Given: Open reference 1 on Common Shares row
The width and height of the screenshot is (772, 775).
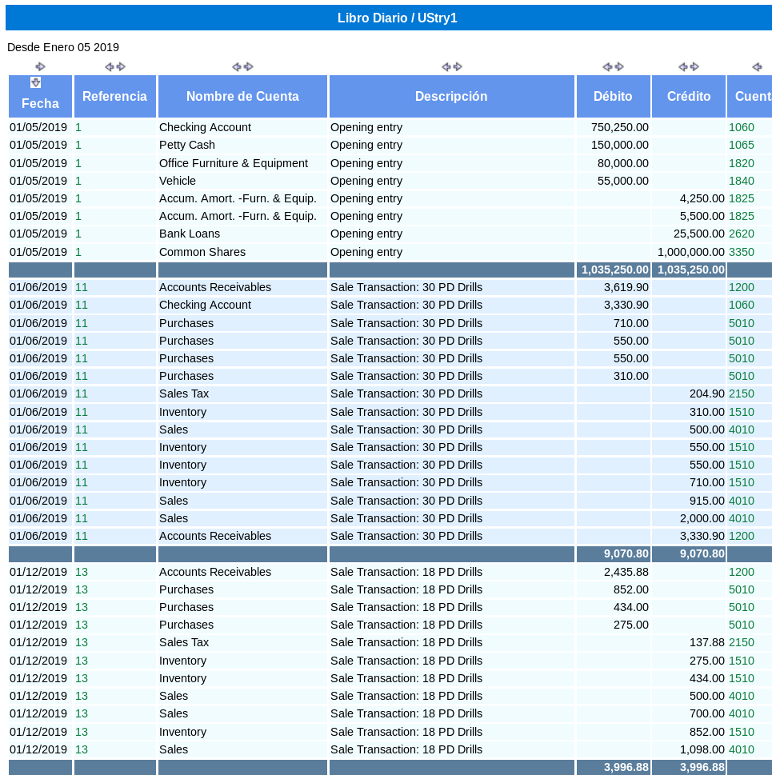Looking at the screenshot, I should [x=78, y=252].
